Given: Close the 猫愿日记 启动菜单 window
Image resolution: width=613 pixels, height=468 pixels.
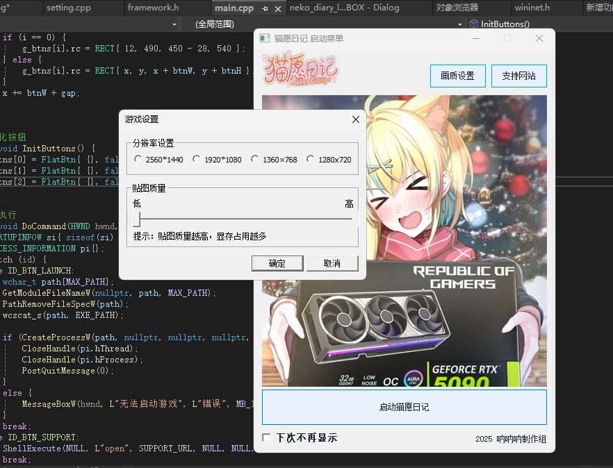Looking at the screenshot, I should [x=539, y=38].
